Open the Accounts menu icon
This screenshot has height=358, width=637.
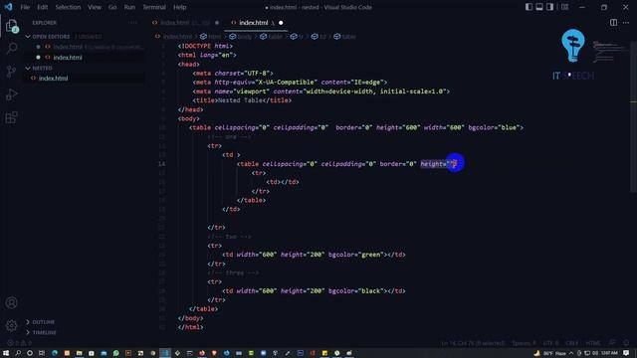(11, 302)
